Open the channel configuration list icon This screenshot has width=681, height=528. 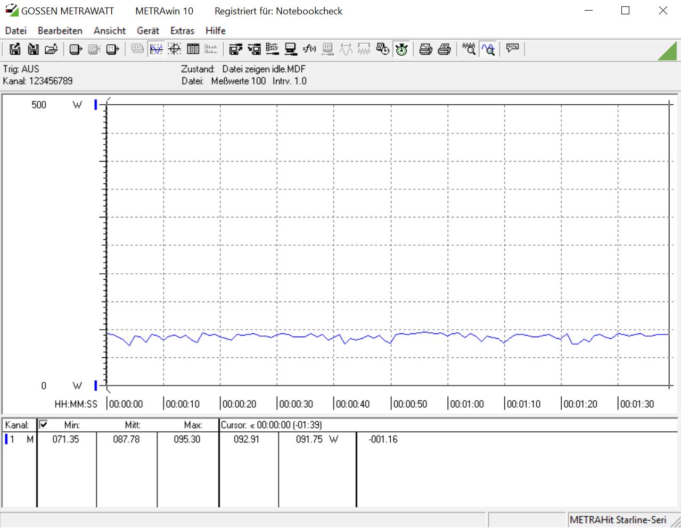click(272, 49)
